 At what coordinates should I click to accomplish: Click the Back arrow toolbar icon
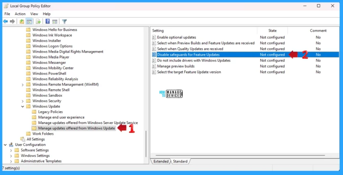5,21
